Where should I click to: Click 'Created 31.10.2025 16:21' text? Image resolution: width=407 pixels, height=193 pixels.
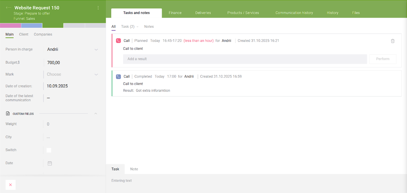pos(258,41)
